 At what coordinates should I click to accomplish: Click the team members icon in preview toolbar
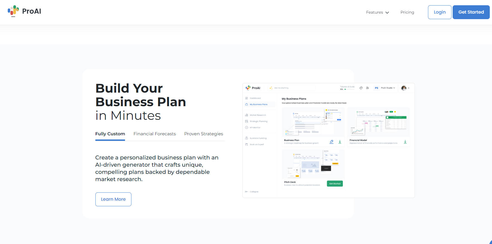click(367, 88)
